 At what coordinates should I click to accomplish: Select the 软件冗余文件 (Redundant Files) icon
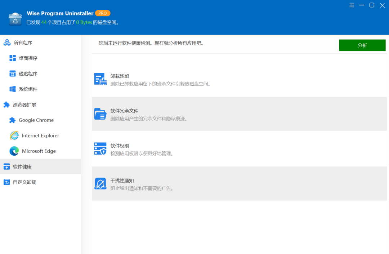[x=100, y=114]
